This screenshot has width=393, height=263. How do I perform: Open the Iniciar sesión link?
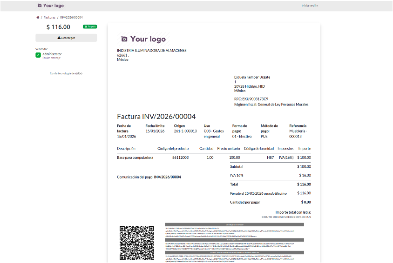310,6
